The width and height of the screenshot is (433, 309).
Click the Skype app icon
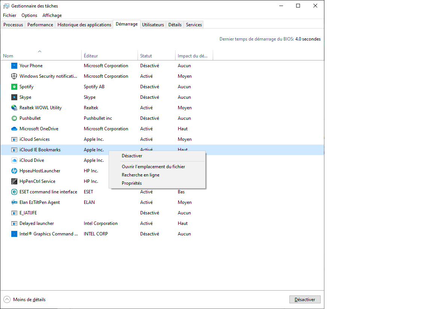(14, 97)
